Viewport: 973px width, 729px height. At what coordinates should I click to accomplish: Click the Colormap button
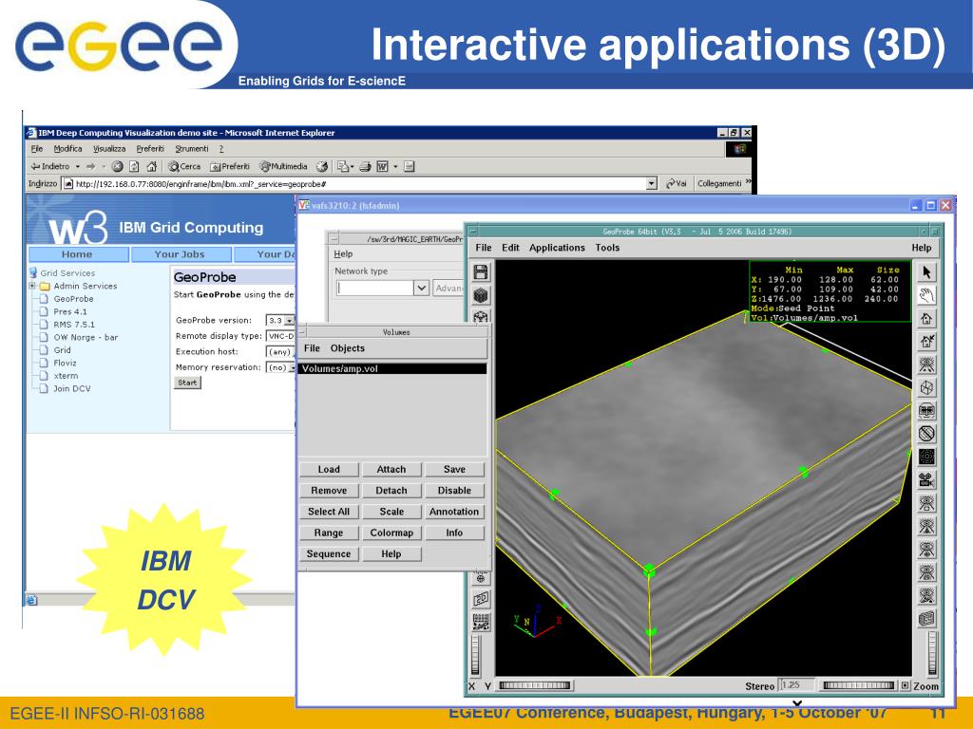[x=391, y=533]
